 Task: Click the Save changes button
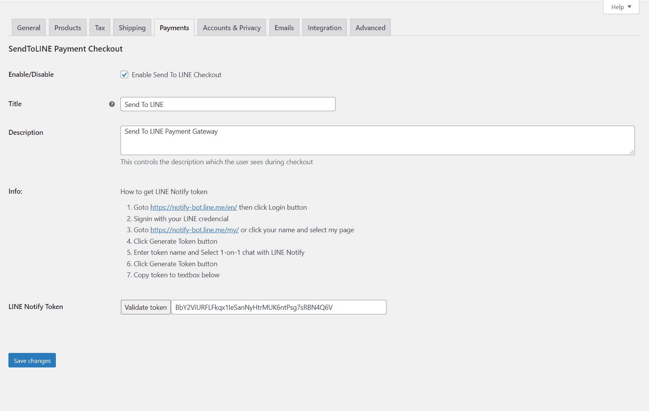32,361
